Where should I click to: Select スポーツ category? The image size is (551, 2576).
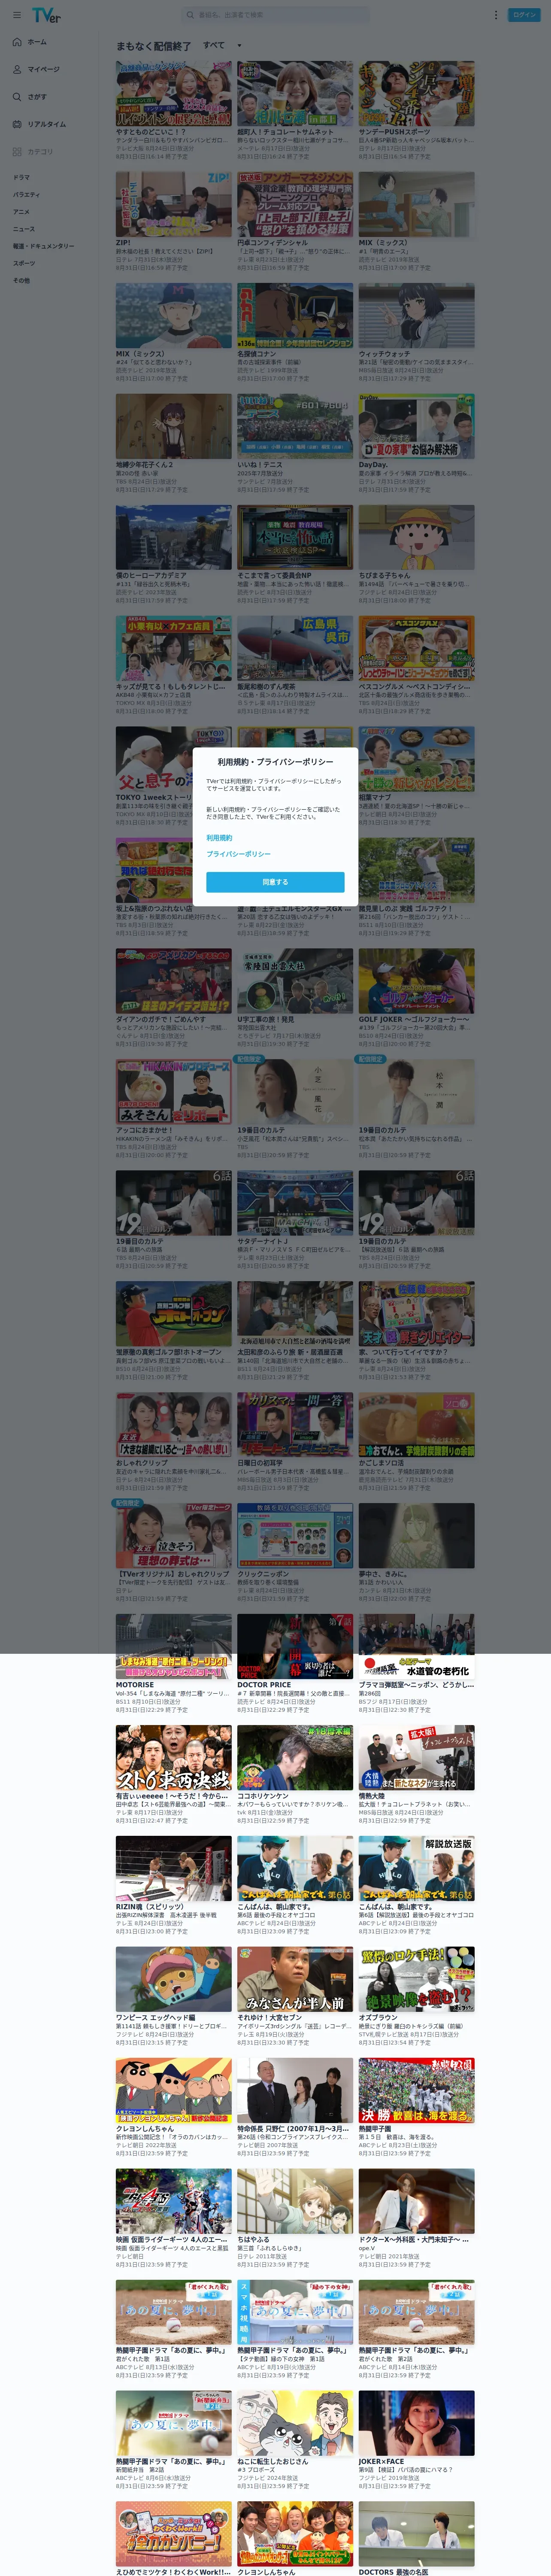tap(24, 263)
